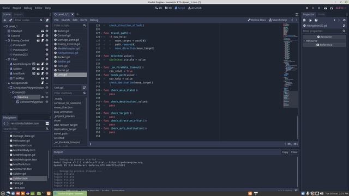Viewport: 349px width, 196px height.
Task: Open the Scene menu
Action: coord(6,8)
